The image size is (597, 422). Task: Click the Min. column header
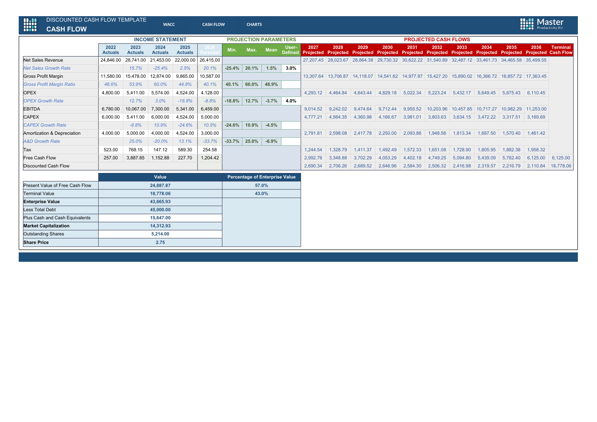(232, 50)
